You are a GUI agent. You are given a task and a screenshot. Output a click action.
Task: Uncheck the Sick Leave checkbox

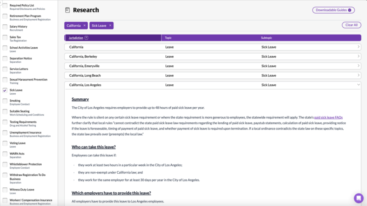click(5, 90)
